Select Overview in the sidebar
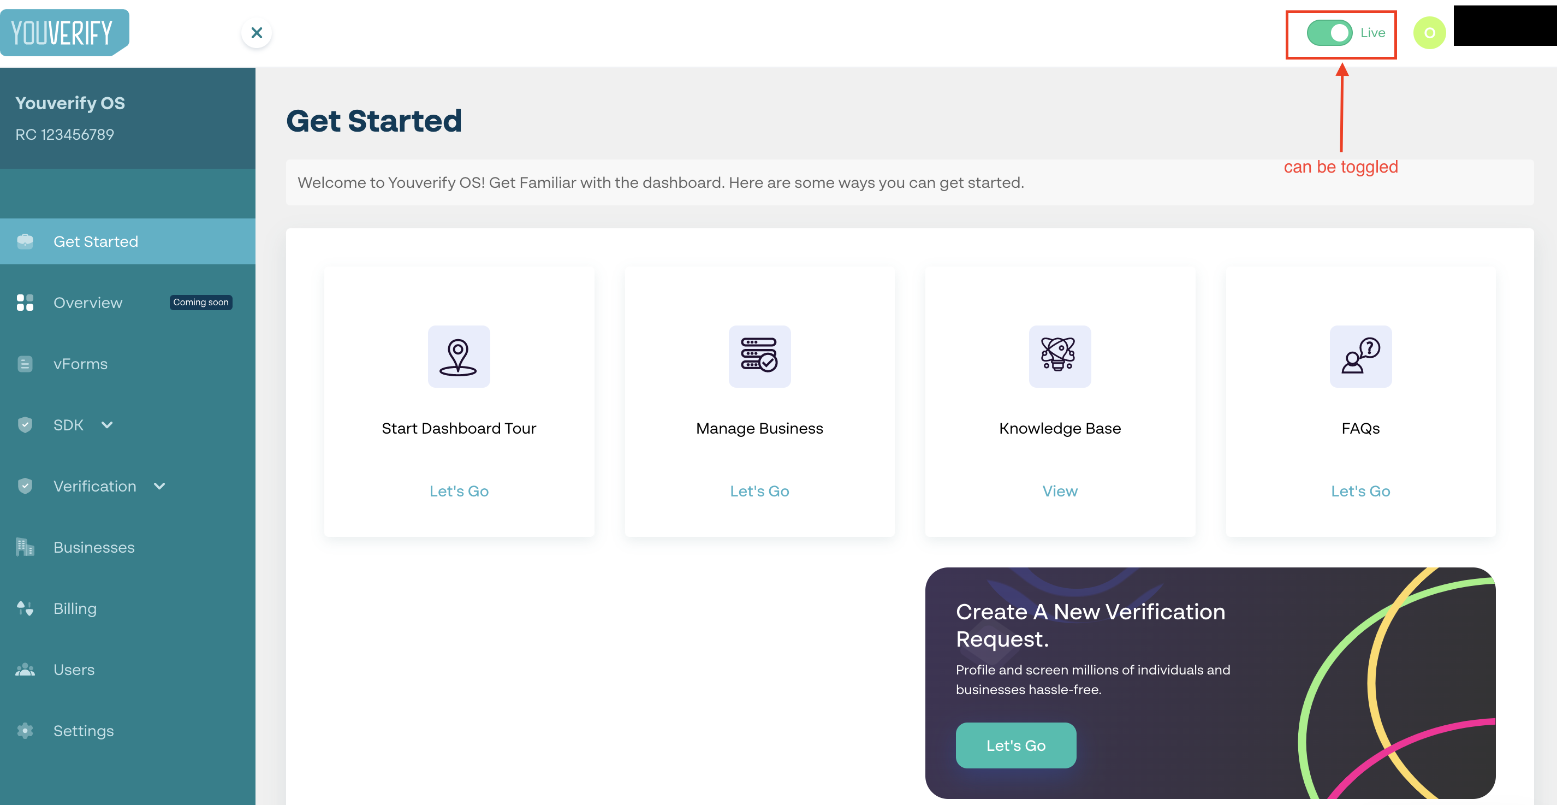Screen dimensions: 1557x805 pos(88,303)
